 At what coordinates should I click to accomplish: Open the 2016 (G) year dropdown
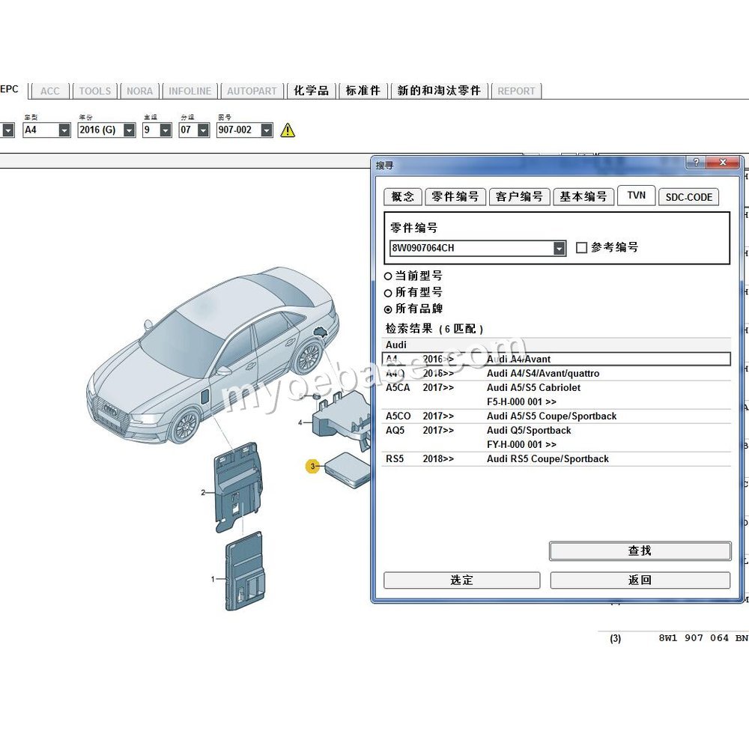point(129,130)
